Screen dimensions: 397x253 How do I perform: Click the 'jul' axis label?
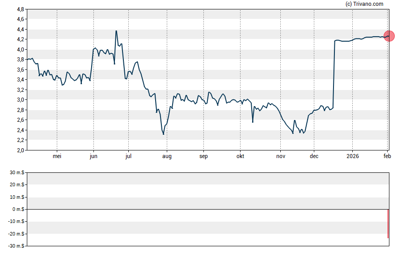(128, 156)
